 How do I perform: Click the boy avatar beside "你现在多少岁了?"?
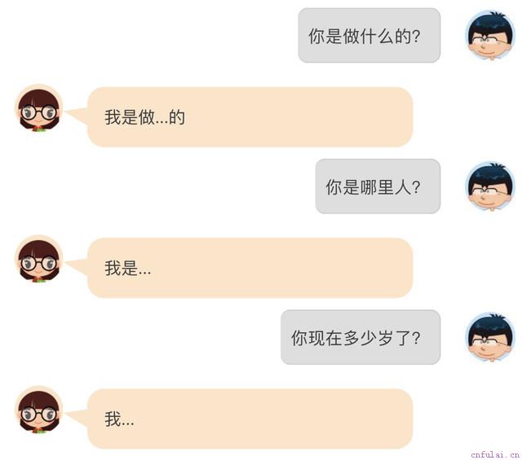(x=489, y=337)
